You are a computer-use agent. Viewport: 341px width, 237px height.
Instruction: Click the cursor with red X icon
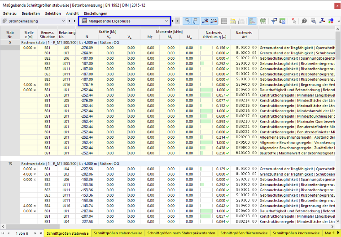pos(293,21)
